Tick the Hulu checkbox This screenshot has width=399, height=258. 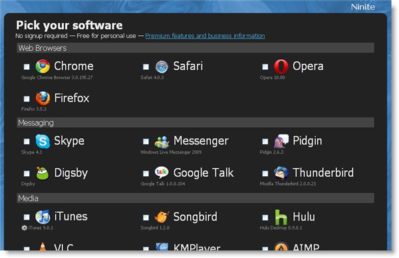265,217
